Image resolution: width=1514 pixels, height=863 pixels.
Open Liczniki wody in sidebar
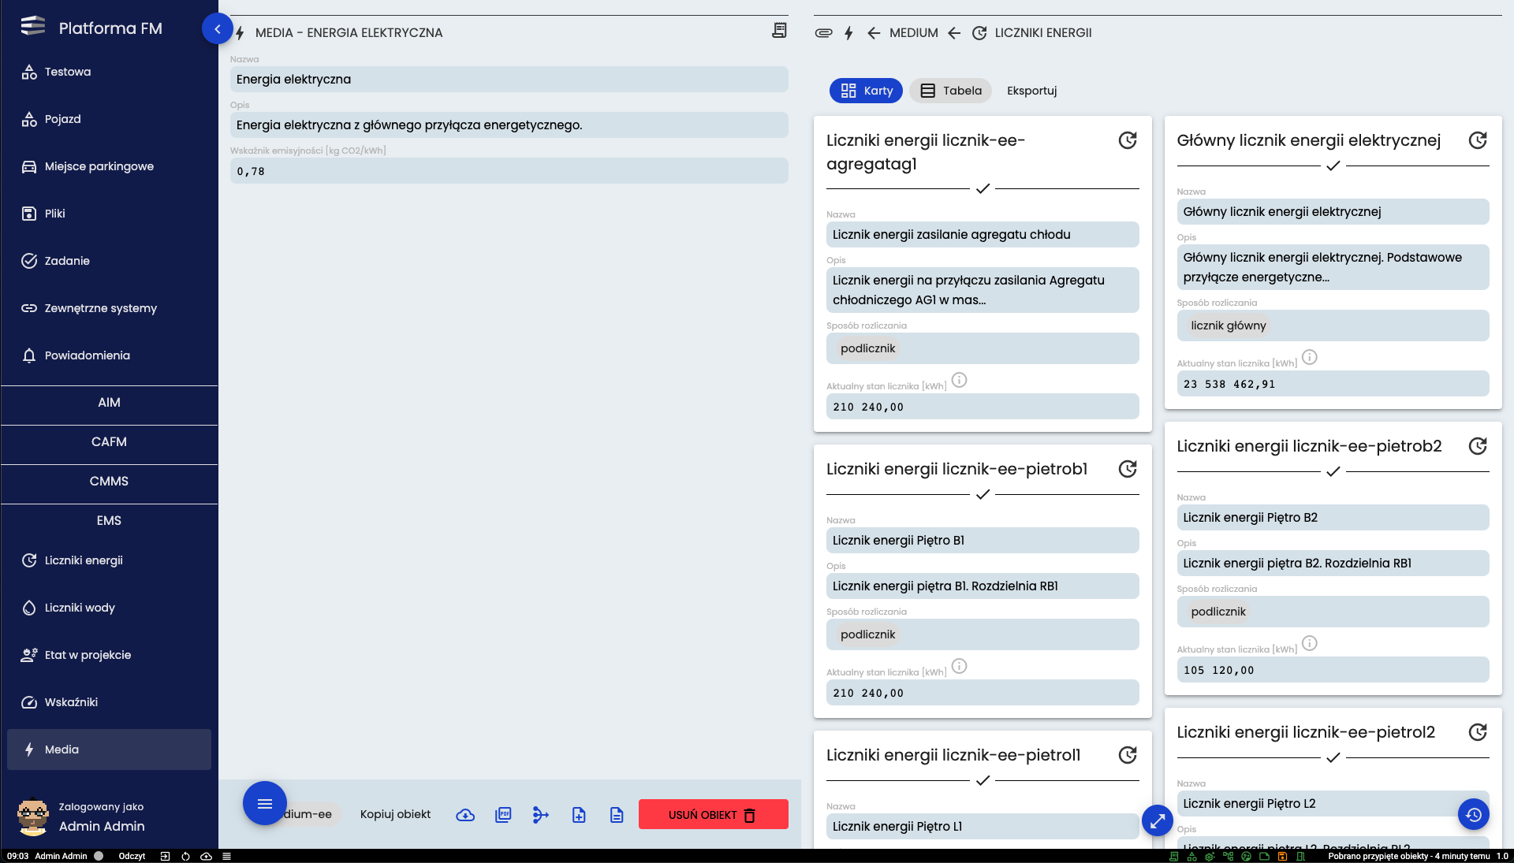point(109,608)
